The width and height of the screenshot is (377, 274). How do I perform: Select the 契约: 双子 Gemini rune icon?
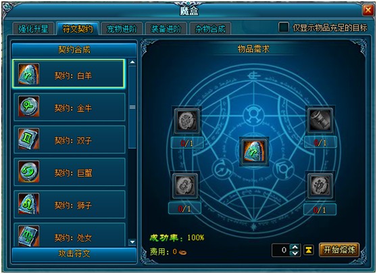click(x=28, y=139)
